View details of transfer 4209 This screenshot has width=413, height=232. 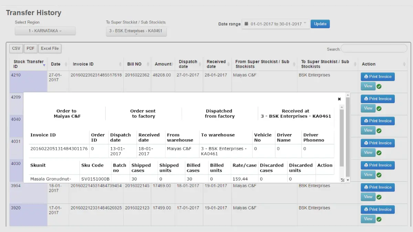pyautogui.click(x=368, y=108)
